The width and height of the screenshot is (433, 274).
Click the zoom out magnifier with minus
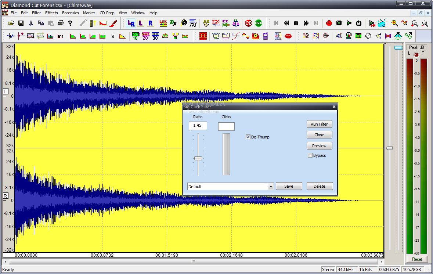pyautogui.click(x=405, y=23)
